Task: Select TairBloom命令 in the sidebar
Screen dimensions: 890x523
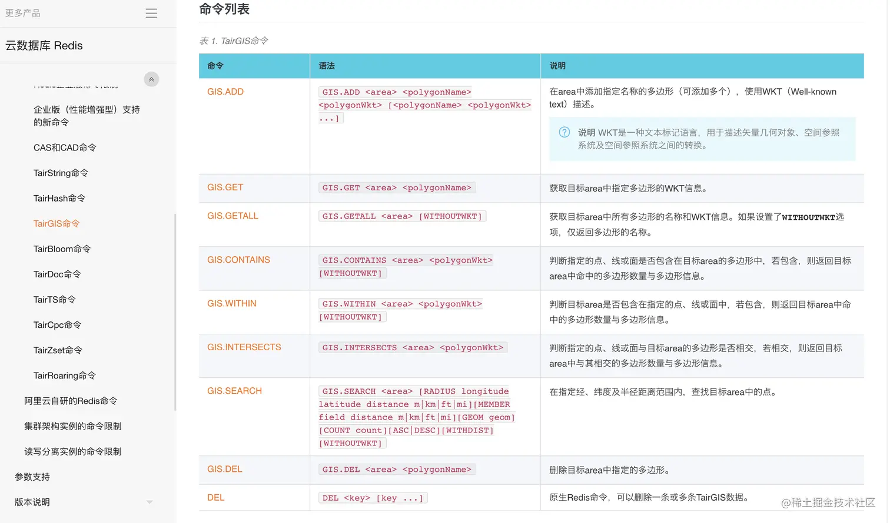Action: click(x=61, y=249)
